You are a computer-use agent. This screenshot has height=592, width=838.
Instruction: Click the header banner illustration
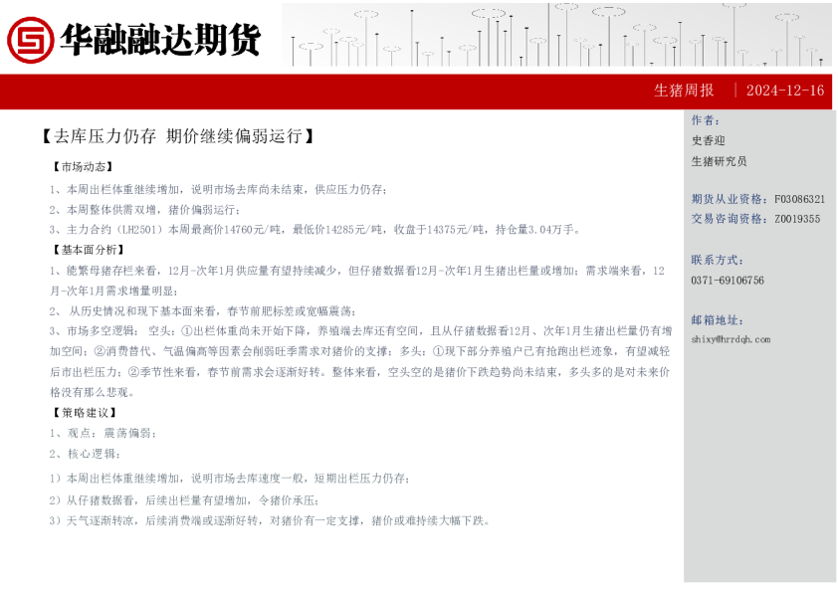click(556, 35)
